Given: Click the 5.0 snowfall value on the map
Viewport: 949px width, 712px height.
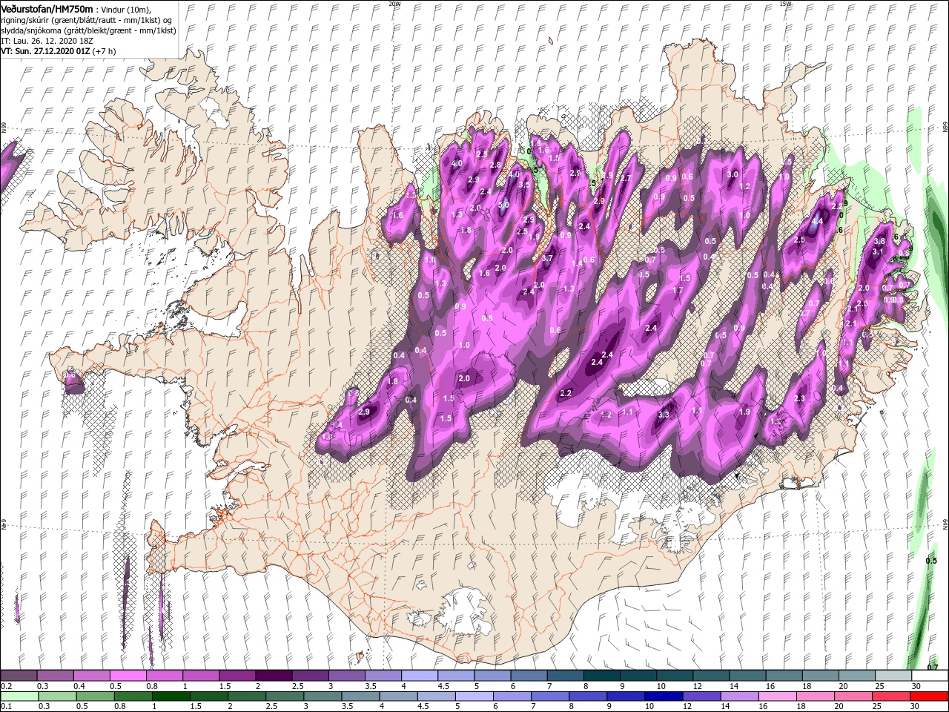Looking at the screenshot, I should (504, 205).
